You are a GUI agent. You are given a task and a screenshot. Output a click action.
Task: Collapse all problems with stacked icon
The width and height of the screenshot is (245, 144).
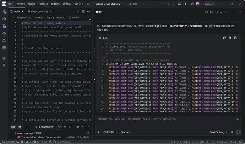click(65, 127)
